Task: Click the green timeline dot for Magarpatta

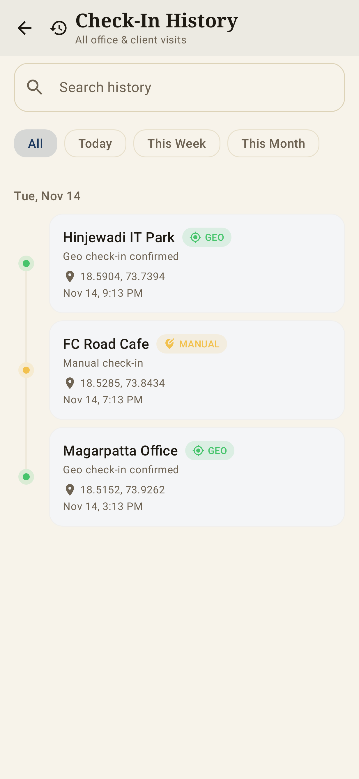Action: (26, 477)
